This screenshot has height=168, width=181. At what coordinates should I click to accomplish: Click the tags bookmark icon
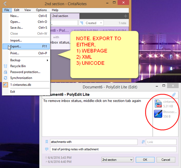[x=47, y=142]
